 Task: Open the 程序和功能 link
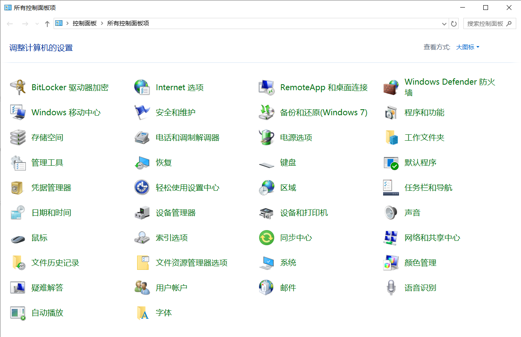point(424,112)
